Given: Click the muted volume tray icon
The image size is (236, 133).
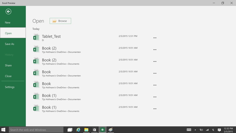Looking at the screenshot, I should click(x=213, y=130).
